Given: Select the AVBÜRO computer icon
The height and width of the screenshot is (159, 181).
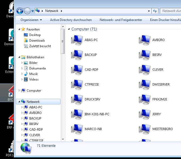Looking at the screenshot, I should 144,40.
